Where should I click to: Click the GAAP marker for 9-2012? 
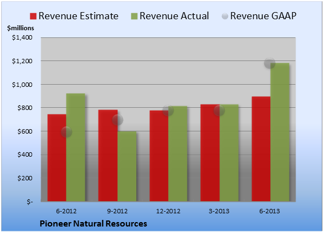pos(118,120)
